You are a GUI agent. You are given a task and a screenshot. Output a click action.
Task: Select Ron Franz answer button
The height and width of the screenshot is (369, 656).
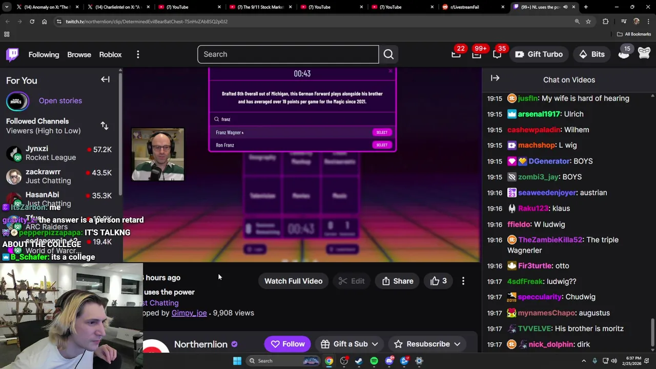pos(382,145)
